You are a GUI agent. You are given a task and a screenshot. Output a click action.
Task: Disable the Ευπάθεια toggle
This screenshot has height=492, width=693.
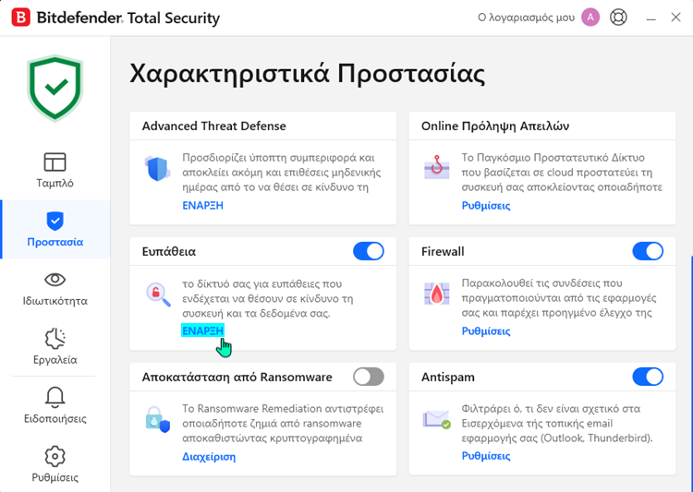368,251
